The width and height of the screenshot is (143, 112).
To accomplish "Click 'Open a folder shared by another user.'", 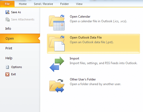I will 95,84.
